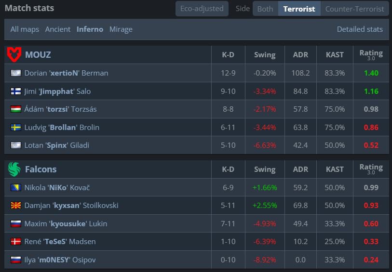Viewport: 392px width, 272px height.
Task: Switch to the Ancient map tab
Action: [x=58, y=29]
